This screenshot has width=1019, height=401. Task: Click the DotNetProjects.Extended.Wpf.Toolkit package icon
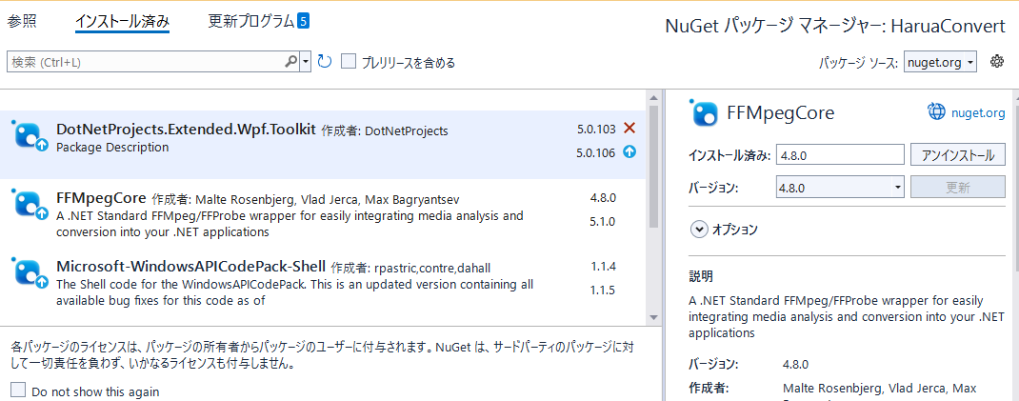coord(30,138)
